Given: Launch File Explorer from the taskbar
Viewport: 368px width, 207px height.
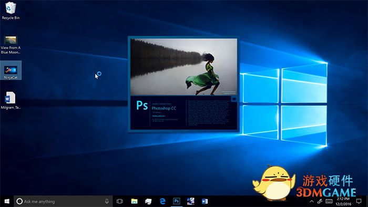Looking at the screenshot, I should tap(134, 201).
